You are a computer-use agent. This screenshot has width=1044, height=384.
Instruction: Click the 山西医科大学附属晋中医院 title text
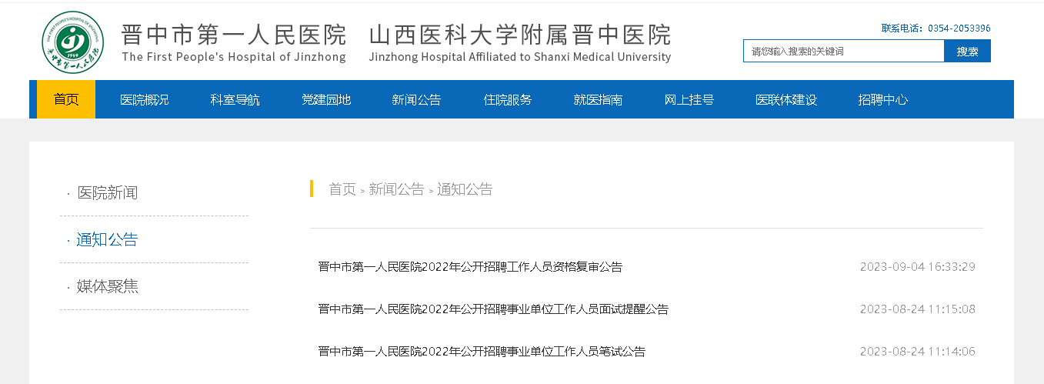point(520,35)
